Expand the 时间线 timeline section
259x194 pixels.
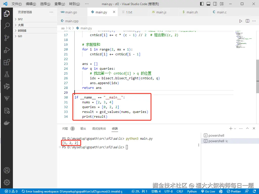(x=35, y=31)
